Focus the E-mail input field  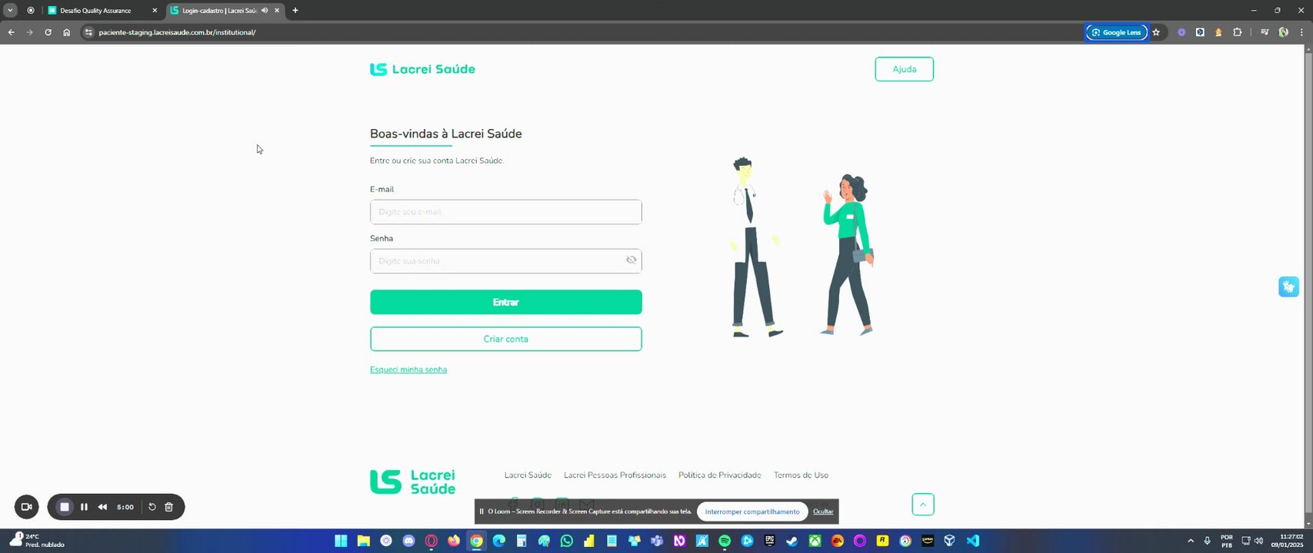[505, 212]
